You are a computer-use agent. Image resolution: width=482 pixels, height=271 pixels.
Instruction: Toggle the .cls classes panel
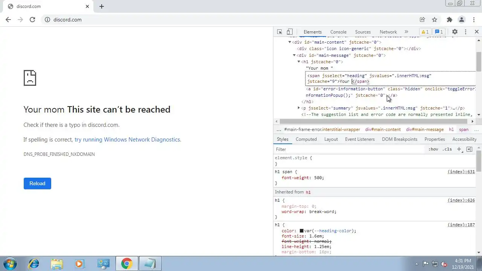(447, 149)
